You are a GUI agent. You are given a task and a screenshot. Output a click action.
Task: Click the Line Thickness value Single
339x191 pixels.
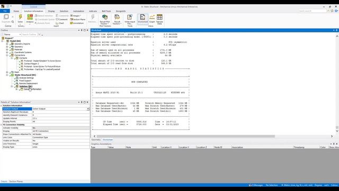[x=61, y=144]
